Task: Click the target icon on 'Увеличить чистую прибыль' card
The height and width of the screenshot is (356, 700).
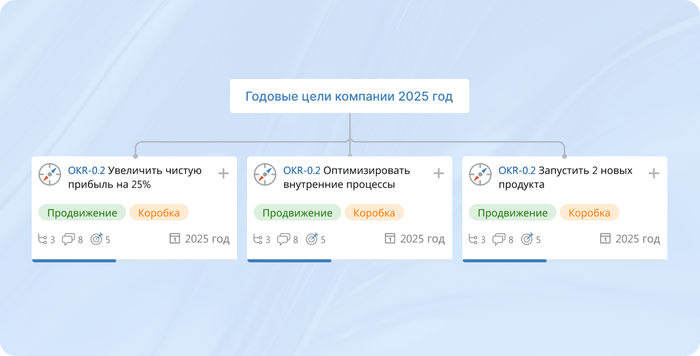Action: pos(97,239)
